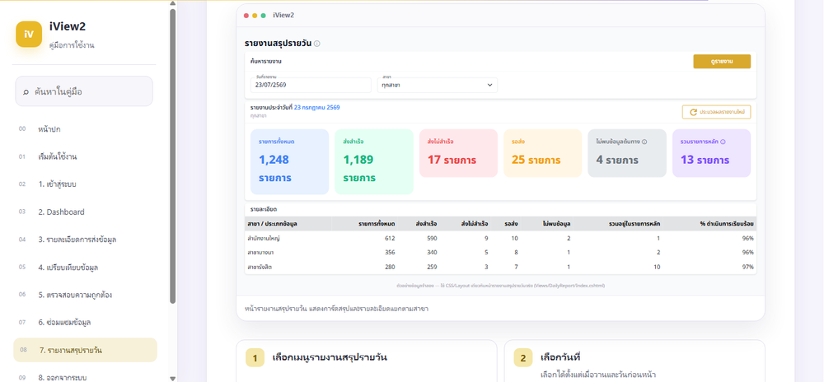This screenshot has width=824, height=382.
Task: Click the ส่งสำเร็จ 1,189 summary card
Action: 374,161
